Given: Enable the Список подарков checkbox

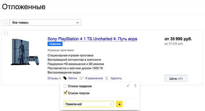Looking at the screenshot, I should [65, 86].
